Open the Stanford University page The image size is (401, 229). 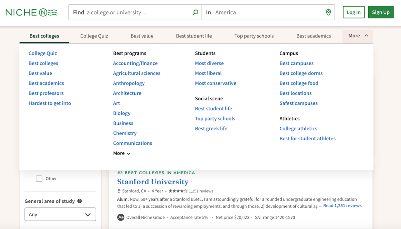click(x=153, y=182)
